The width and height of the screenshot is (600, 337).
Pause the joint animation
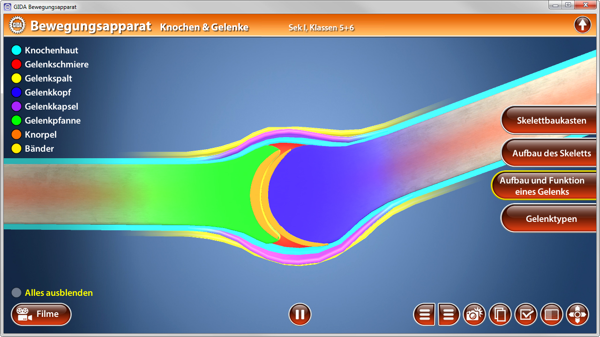pyautogui.click(x=300, y=315)
